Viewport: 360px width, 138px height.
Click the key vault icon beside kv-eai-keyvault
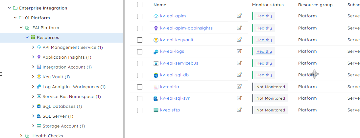click(156, 40)
